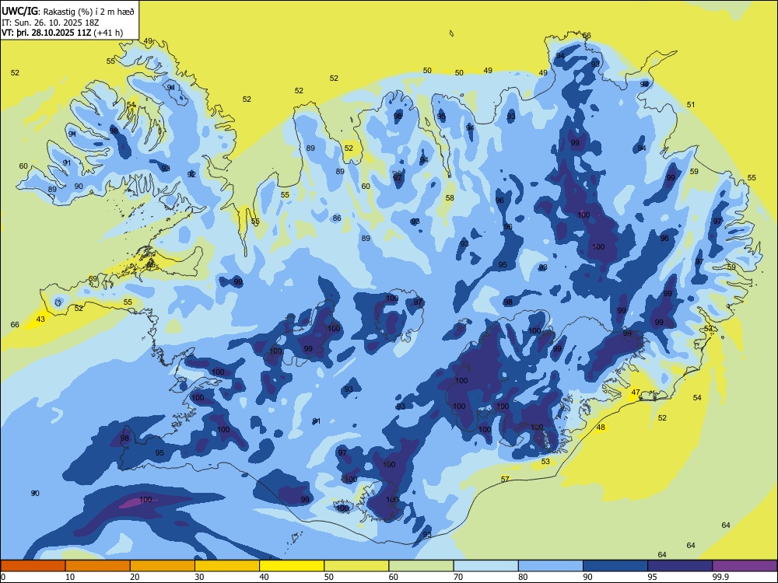Click the '92' humidity value in the Westfjords
Screen dimensions: 778x583
pos(191,174)
